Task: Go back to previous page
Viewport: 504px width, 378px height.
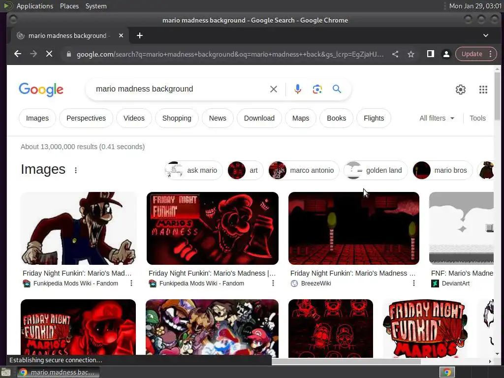Action: tap(18, 54)
